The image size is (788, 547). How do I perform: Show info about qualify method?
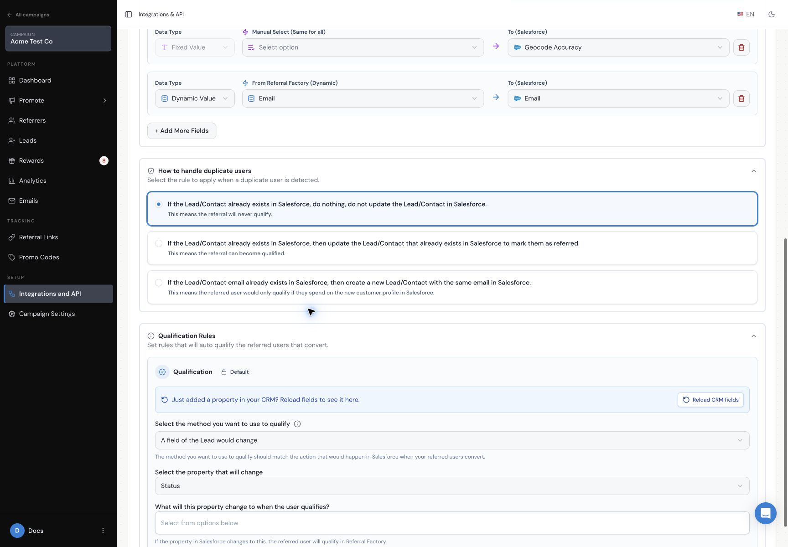(x=297, y=424)
